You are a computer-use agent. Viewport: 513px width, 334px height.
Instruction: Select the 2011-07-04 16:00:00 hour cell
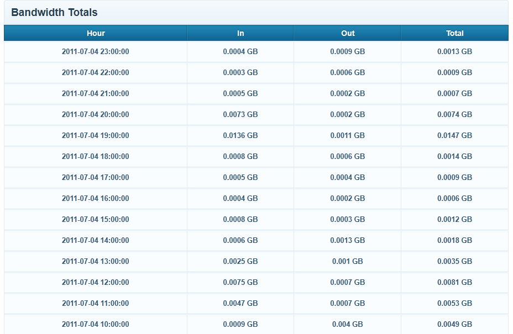point(96,198)
